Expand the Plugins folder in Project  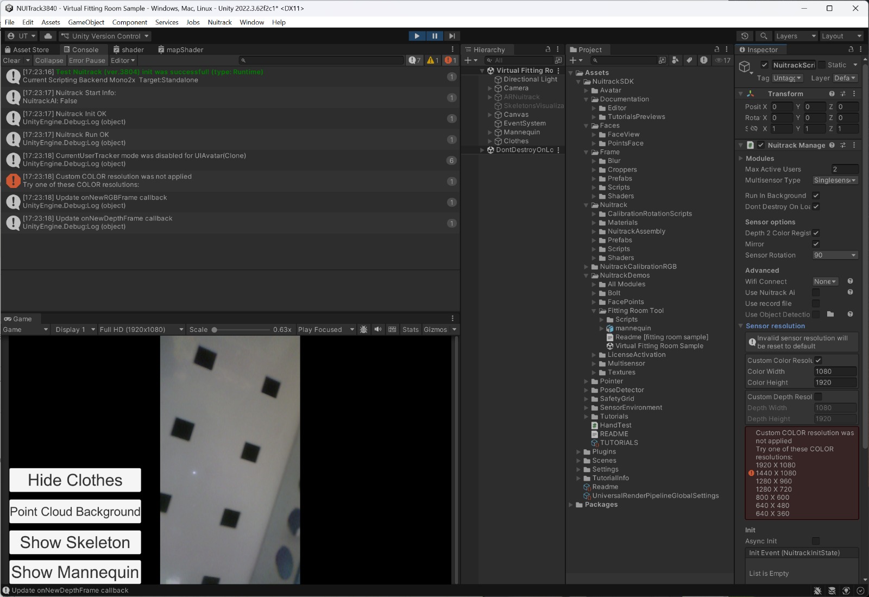579,452
